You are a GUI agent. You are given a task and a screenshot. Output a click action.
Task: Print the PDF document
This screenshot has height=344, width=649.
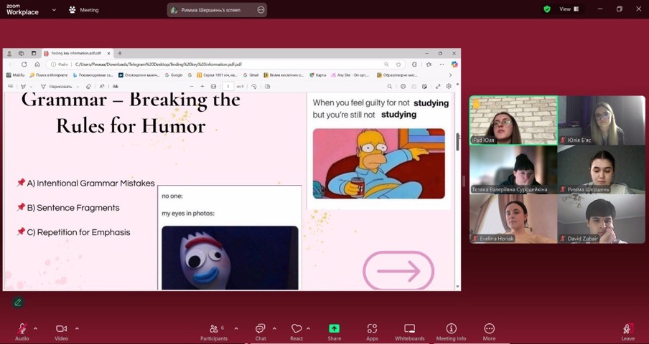tap(403, 86)
